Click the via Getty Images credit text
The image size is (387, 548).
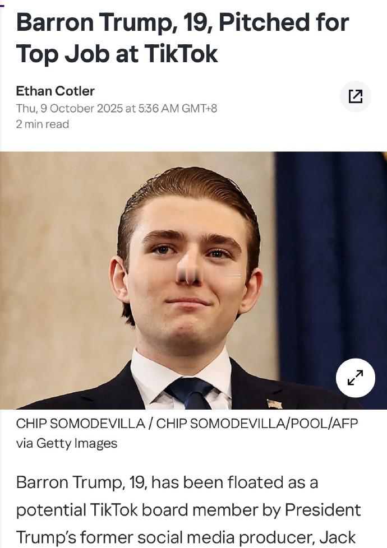67,443
